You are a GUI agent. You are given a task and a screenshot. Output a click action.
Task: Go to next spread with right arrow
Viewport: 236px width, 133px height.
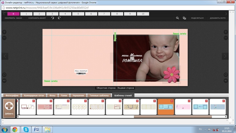(226, 56)
